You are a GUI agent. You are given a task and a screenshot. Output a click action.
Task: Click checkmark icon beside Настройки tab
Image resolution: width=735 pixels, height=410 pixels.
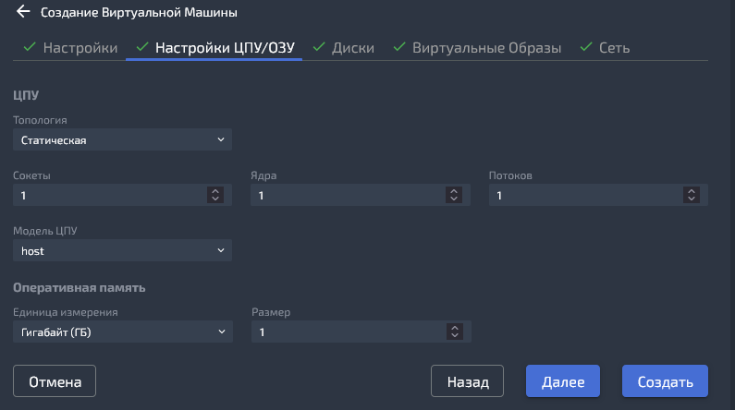[x=29, y=47]
